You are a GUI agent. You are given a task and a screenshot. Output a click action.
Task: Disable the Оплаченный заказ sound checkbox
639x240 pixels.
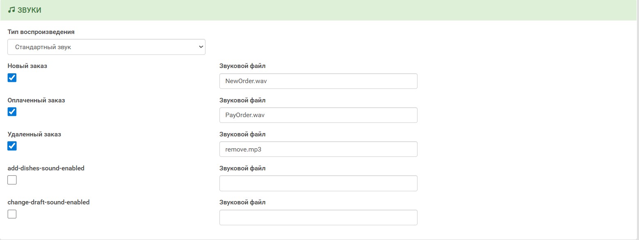[12, 112]
